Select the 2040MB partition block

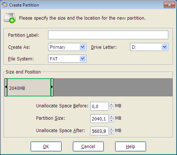point(29,87)
